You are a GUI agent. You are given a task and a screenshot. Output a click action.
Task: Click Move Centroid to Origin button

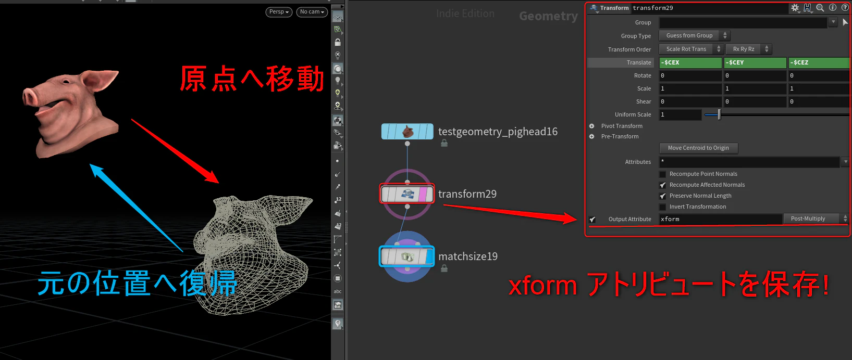[698, 148]
